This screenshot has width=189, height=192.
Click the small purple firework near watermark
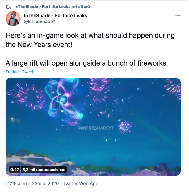[x=125, y=127]
